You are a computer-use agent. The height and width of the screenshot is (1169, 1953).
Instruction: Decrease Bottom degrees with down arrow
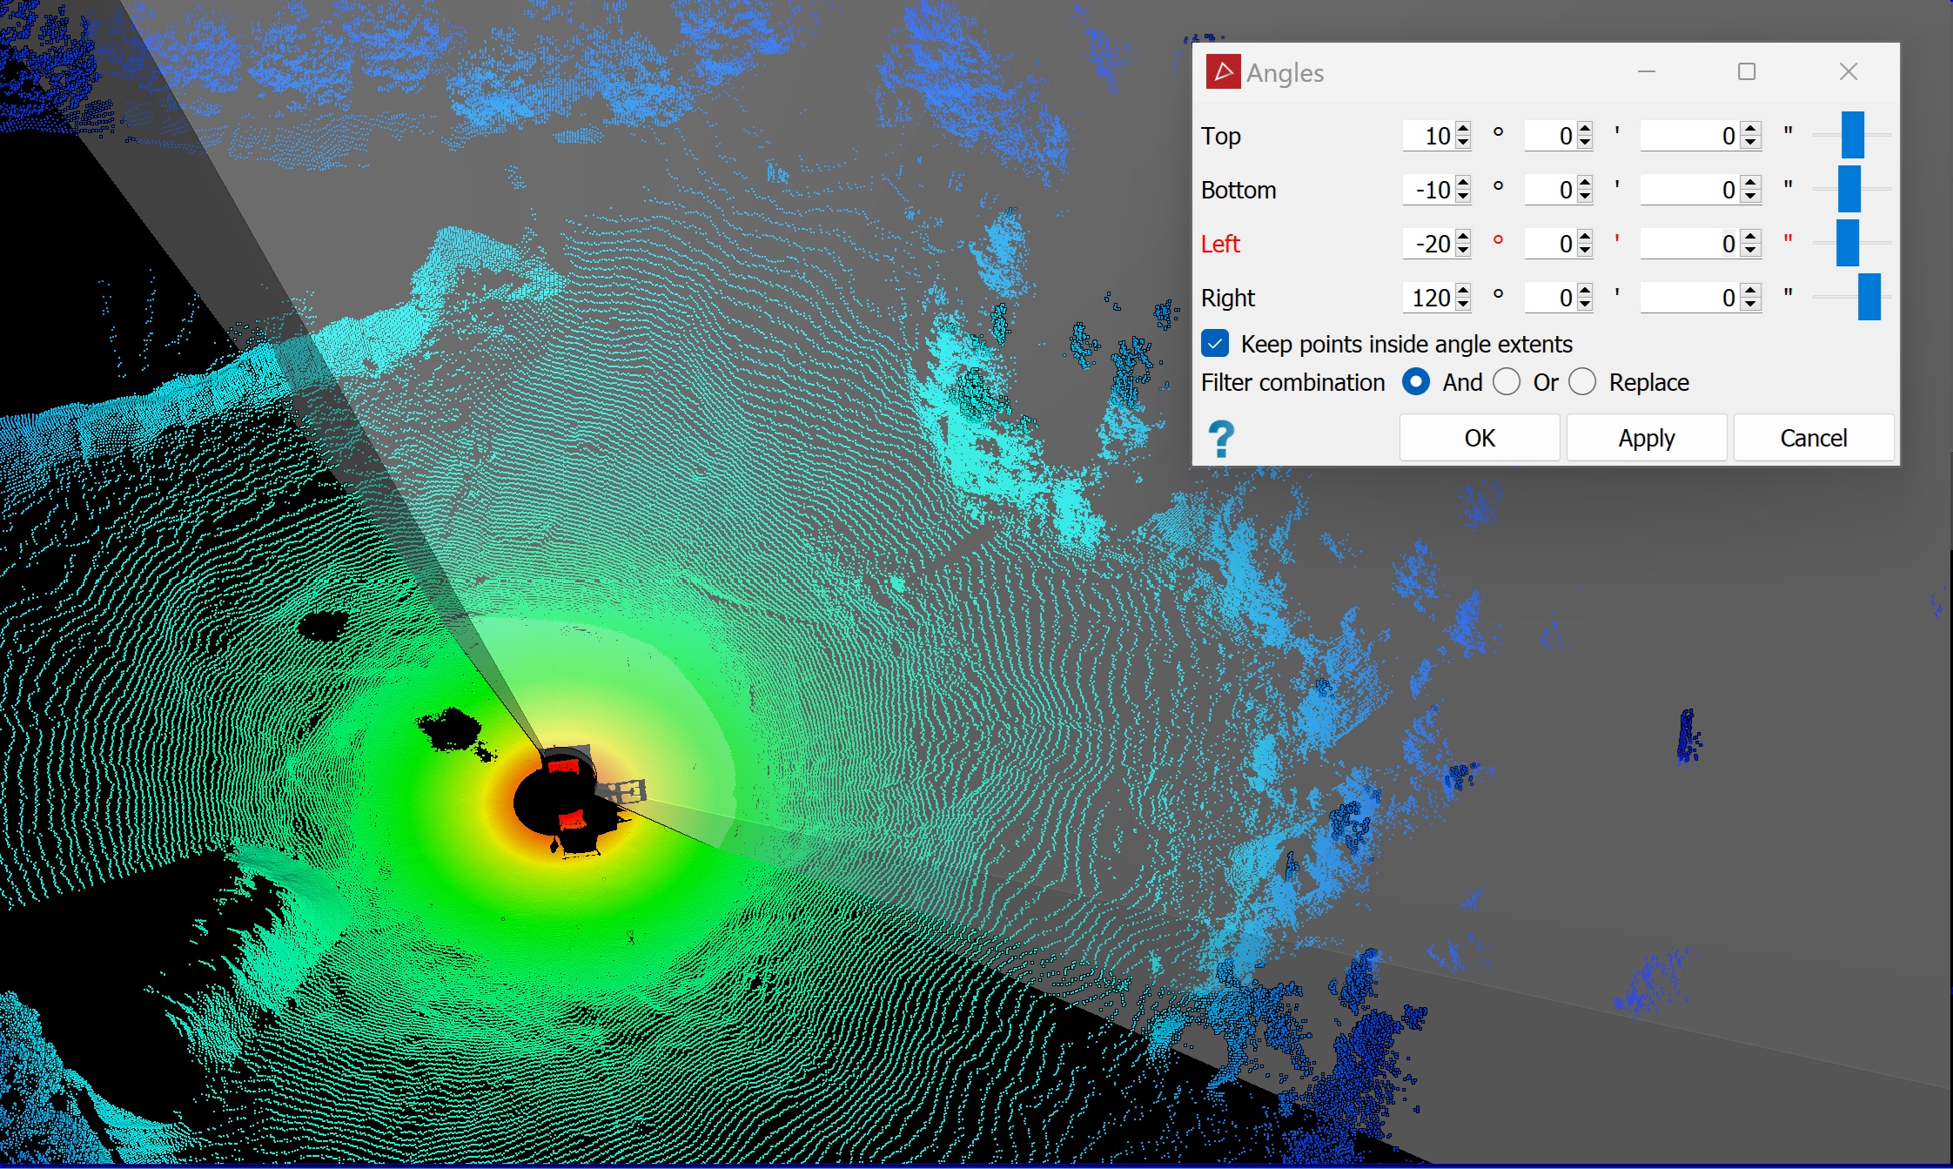click(x=1463, y=197)
